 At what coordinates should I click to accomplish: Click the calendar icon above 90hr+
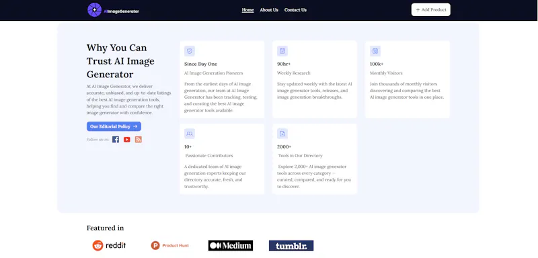(x=282, y=51)
